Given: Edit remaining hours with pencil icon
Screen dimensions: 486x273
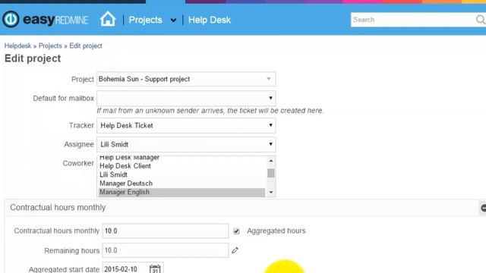Looking at the screenshot, I should click(235, 250).
